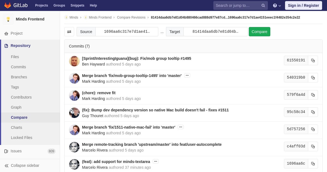The width and height of the screenshot is (327, 172).
Task: Focus the Search or jump to field
Action: pyautogui.click(x=237, y=5)
